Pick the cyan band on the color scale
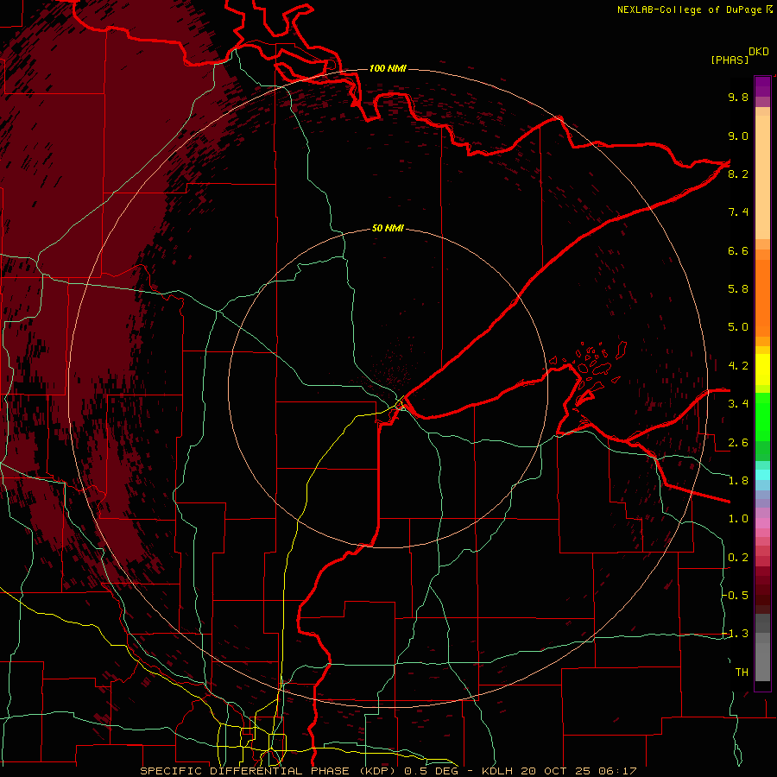Screen dimensions: 777x777 pos(762,475)
